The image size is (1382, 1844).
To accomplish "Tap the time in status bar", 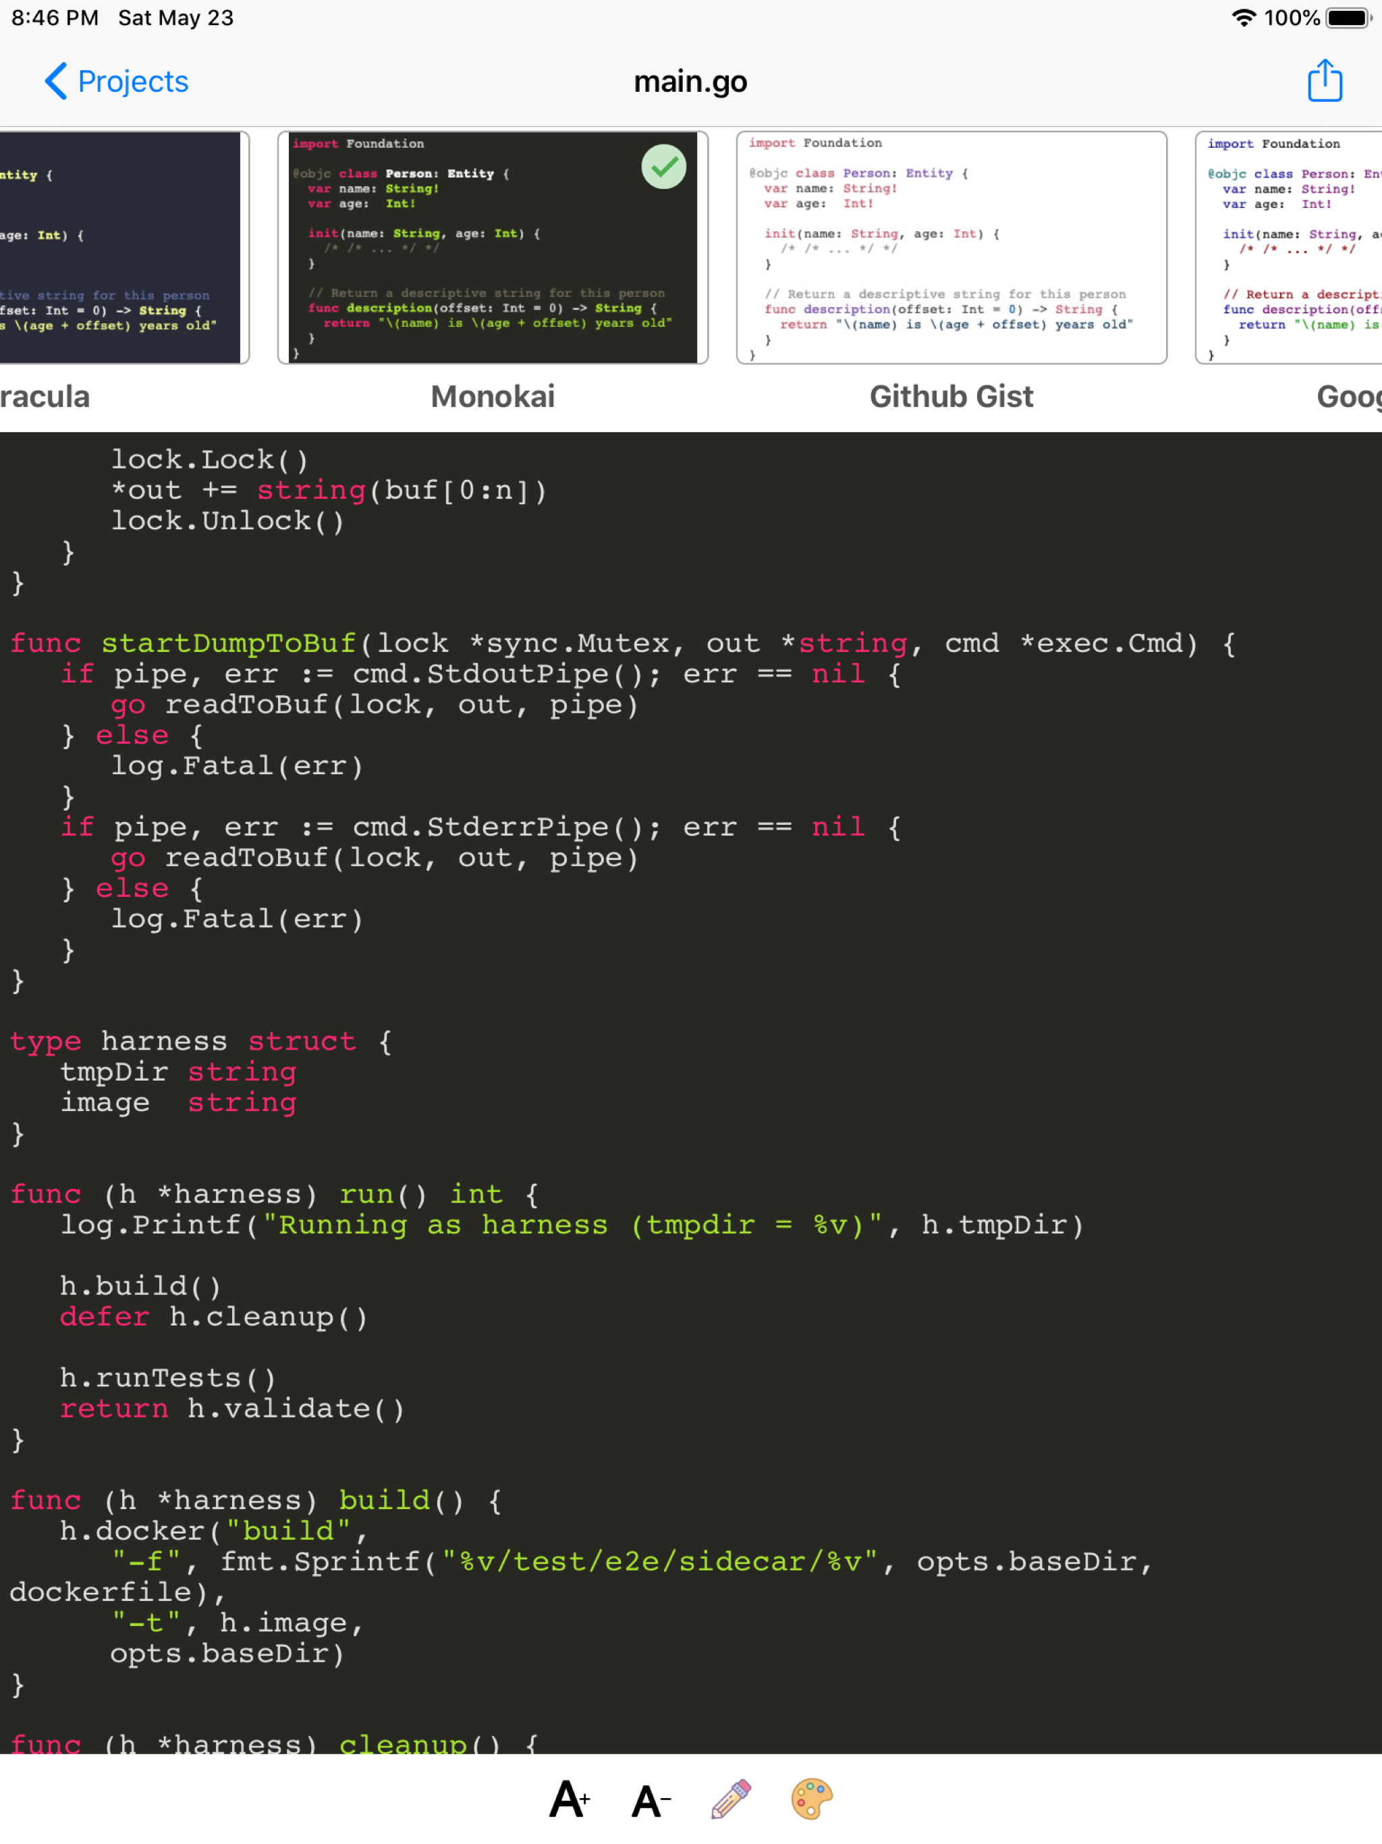I will click(x=55, y=18).
